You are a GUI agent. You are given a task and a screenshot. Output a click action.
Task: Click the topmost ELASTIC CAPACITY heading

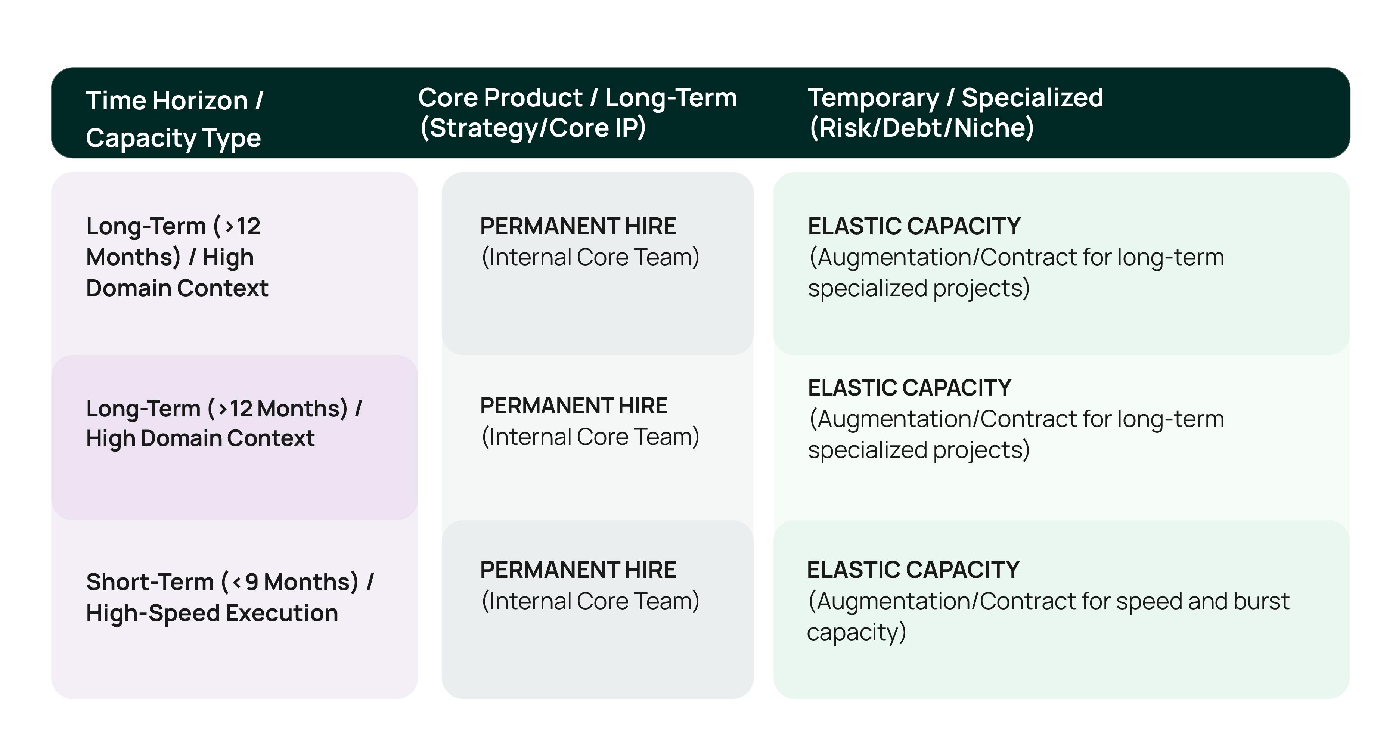pos(914,226)
